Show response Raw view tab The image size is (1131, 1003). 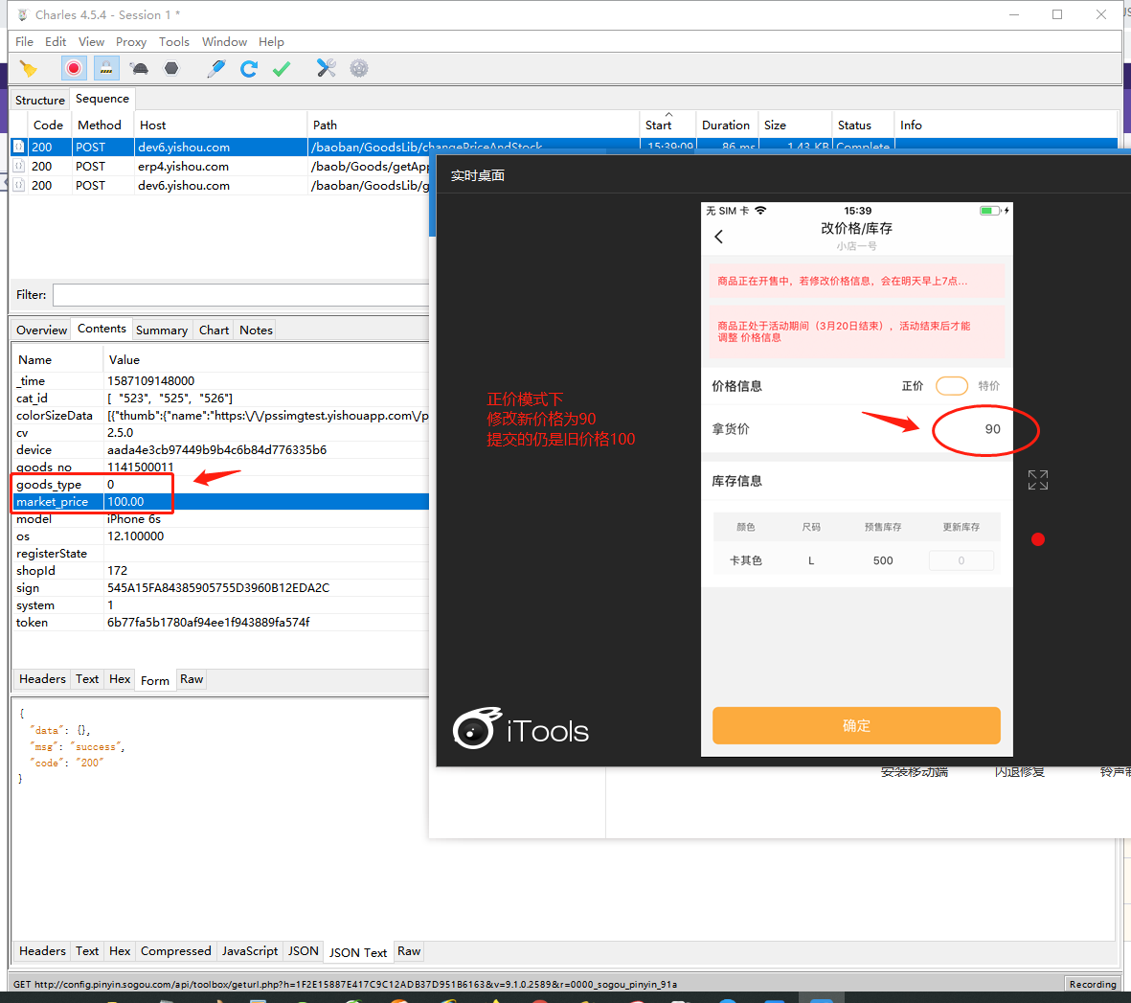409,951
